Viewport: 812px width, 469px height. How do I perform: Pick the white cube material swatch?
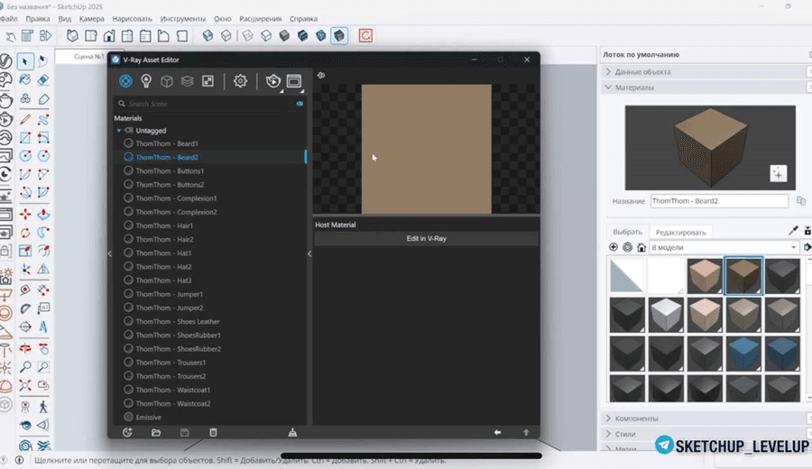[666, 314]
